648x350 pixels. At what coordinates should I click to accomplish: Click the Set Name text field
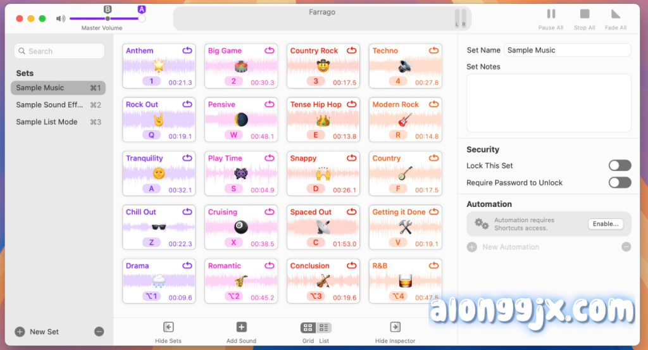[x=567, y=50]
